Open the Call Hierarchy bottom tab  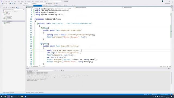click(x=41, y=93)
